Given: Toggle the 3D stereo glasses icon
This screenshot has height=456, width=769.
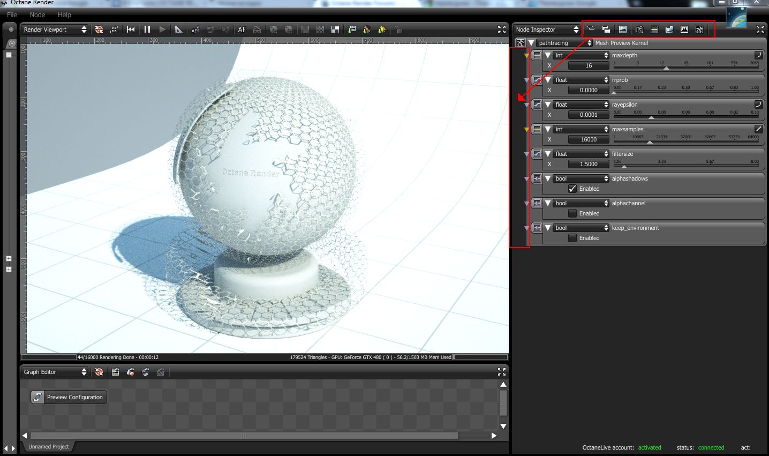Looking at the screenshot, I should pos(258,29).
